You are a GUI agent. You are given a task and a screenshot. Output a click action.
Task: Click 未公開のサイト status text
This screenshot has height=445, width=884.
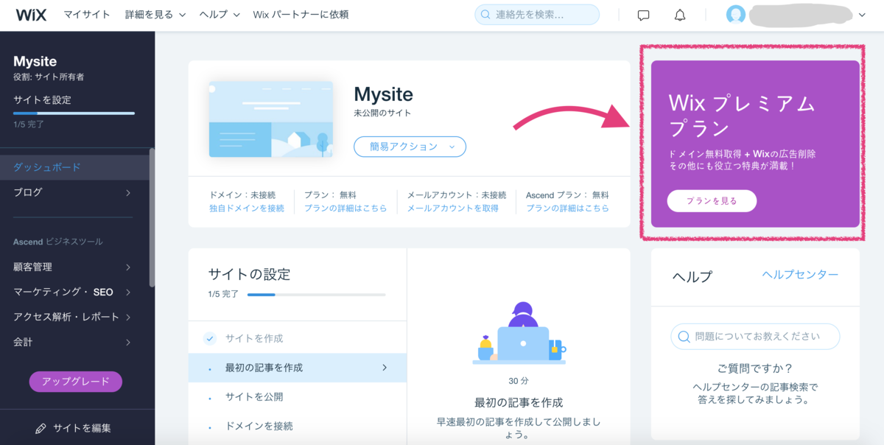[x=382, y=113]
